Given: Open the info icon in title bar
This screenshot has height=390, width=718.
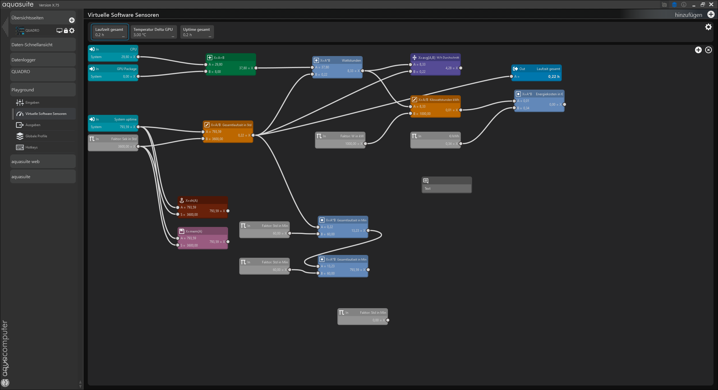Looking at the screenshot, I should [x=684, y=5].
